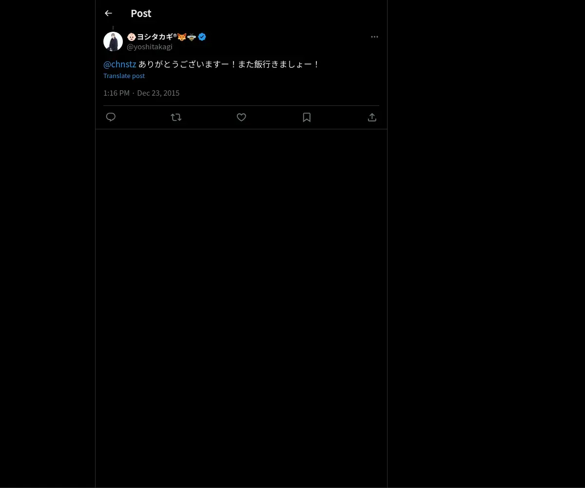Image resolution: width=585 pixels, height=488 pixels.
Task: Like the post with the heart icon
Action: (241, 117)
